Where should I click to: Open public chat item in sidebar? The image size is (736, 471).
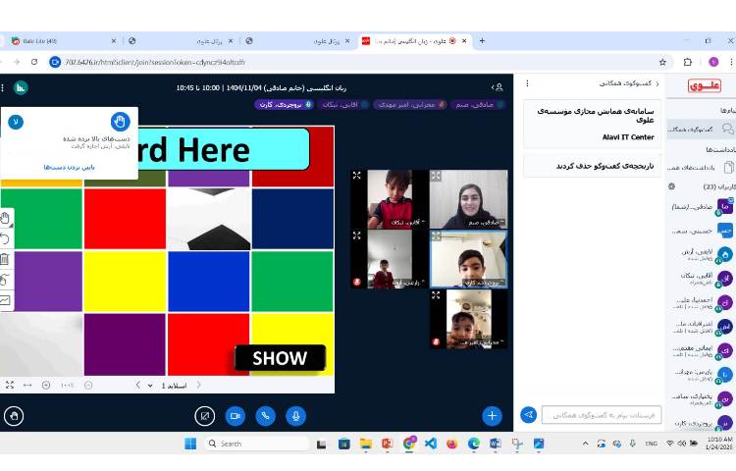(x=701, y=129)
